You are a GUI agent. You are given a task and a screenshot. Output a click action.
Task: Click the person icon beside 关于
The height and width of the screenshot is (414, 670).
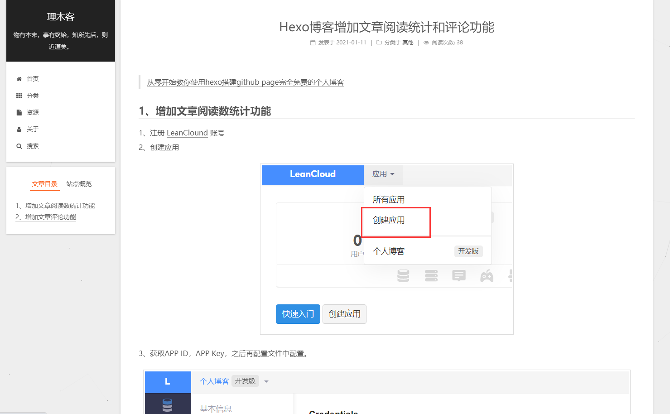[19, 129]
